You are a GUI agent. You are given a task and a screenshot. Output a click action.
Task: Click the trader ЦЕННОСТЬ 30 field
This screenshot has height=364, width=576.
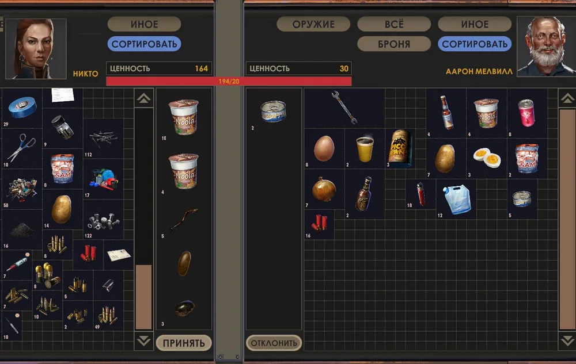tap(298, 68)
